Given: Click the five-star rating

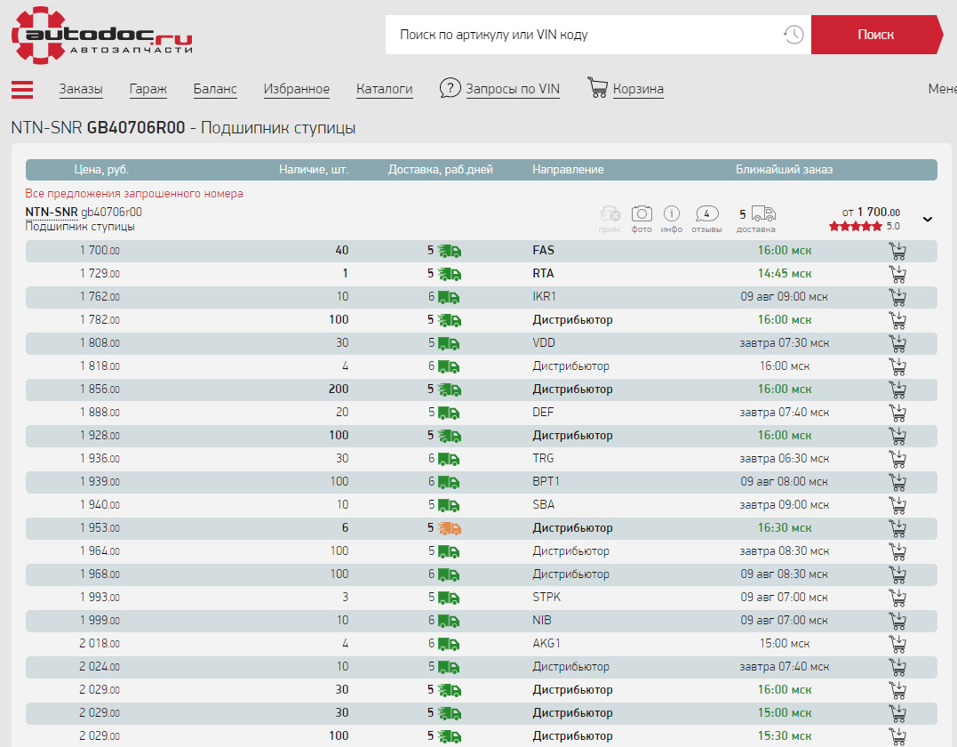Looking at the screenshot, I should [x=856, y=227].
